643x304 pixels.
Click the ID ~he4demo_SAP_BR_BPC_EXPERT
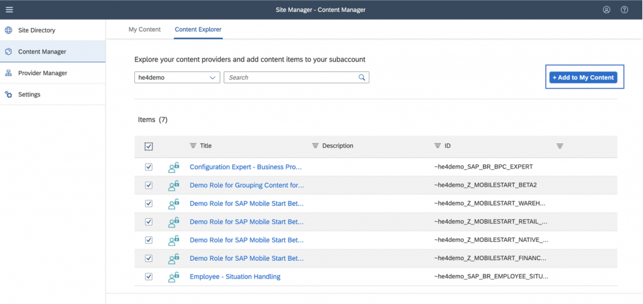coord(483,167)
